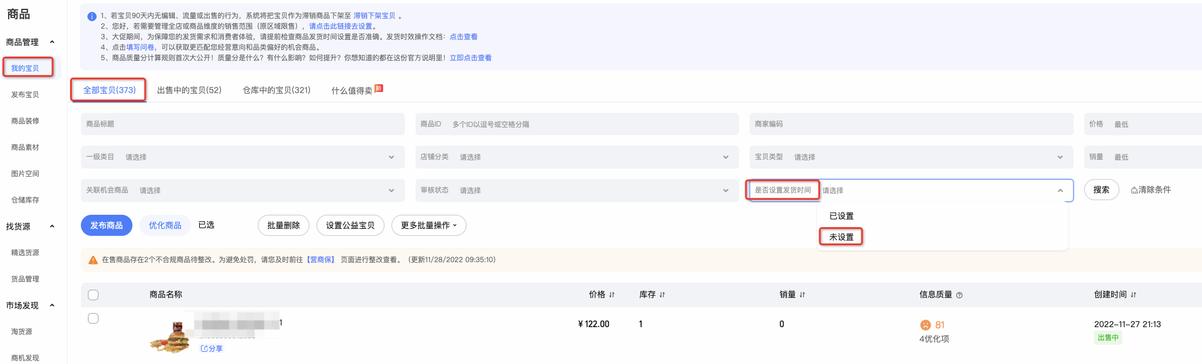Click the 清除条件 clear conditions icon
This screenshot has height=364, width=1202.
click(x=1134, y=190)
